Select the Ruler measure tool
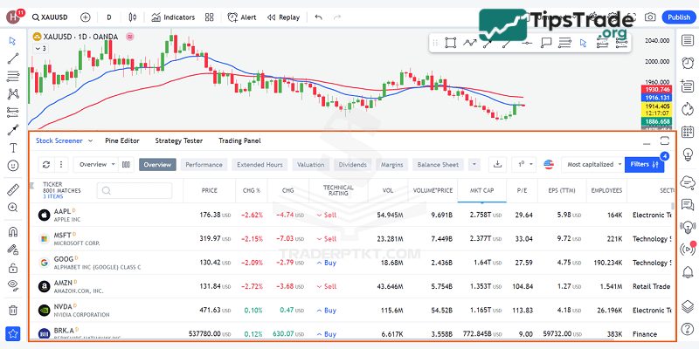The height and width of the screenshot is (349, 699). tap(13, 188)
